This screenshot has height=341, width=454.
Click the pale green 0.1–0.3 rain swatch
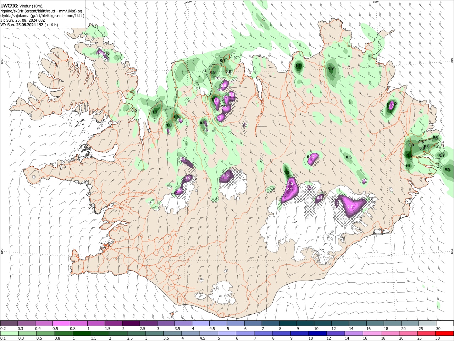[x=9, y=333]
